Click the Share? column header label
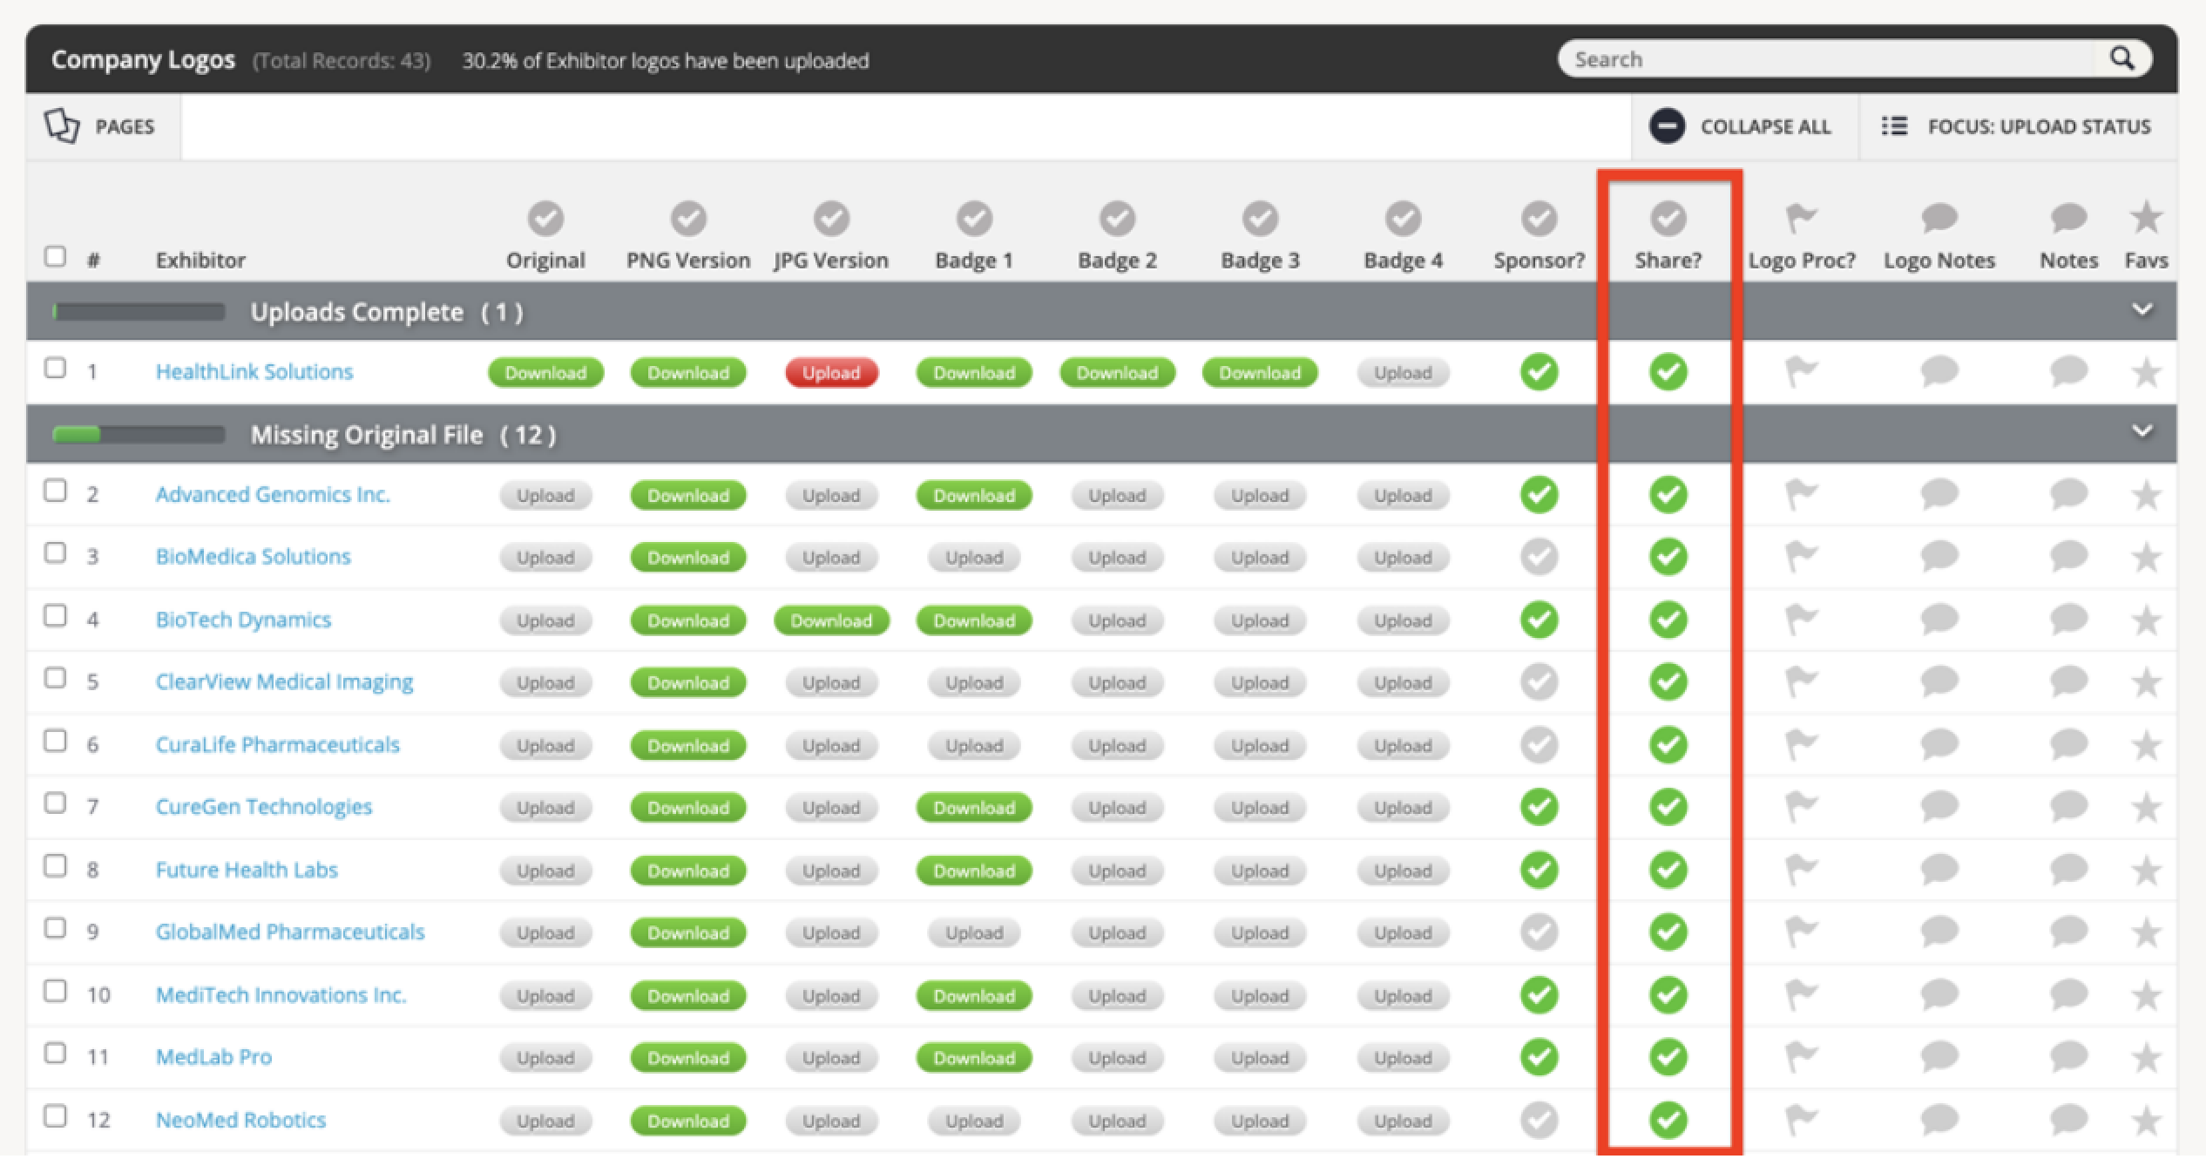The height and width of the screenshot is (1159, 2206). 1668,260
